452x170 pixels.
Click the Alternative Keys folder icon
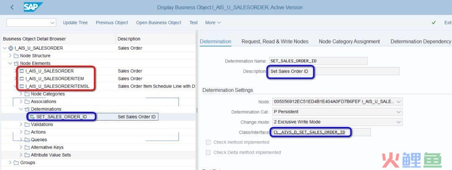27,147
